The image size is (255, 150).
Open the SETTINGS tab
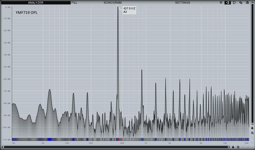[183, 3]
